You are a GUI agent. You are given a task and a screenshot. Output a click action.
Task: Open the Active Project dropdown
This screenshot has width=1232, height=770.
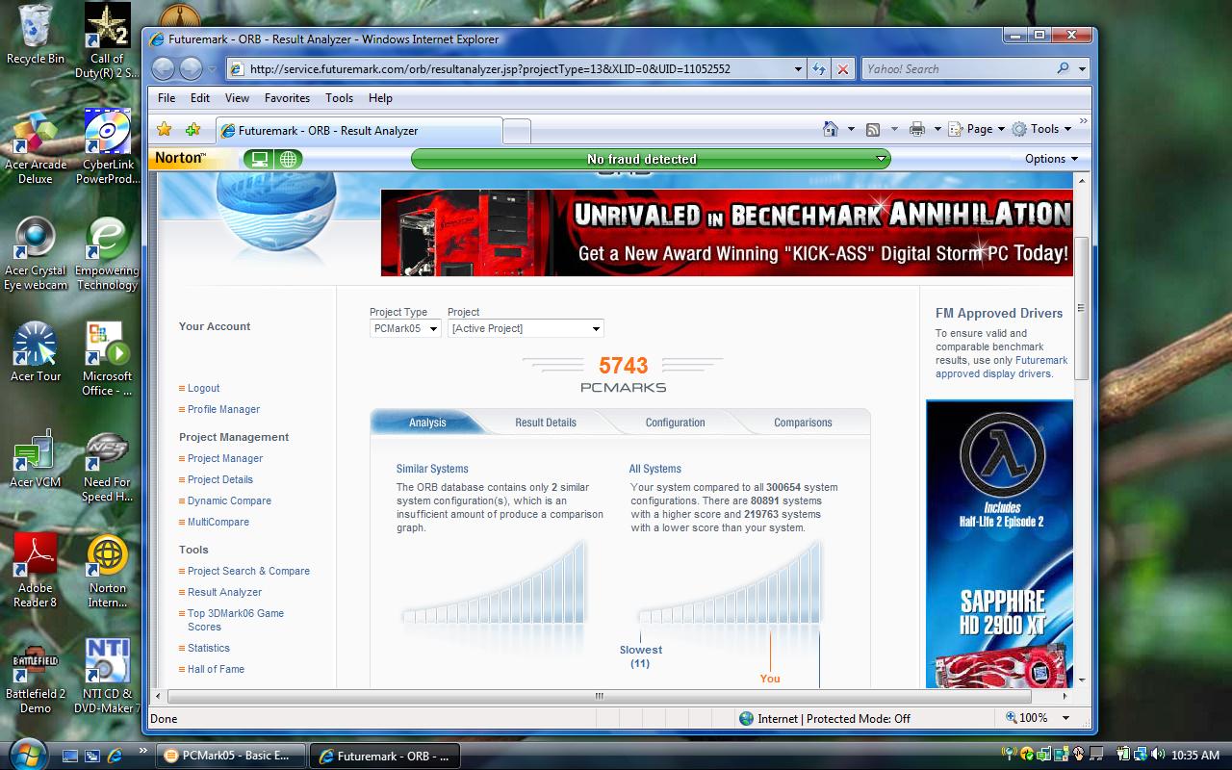tap(526, 328)
